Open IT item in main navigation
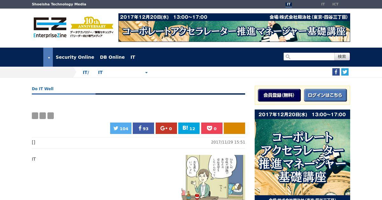Viewport: 382px width, 200px height. click(133, 57)
